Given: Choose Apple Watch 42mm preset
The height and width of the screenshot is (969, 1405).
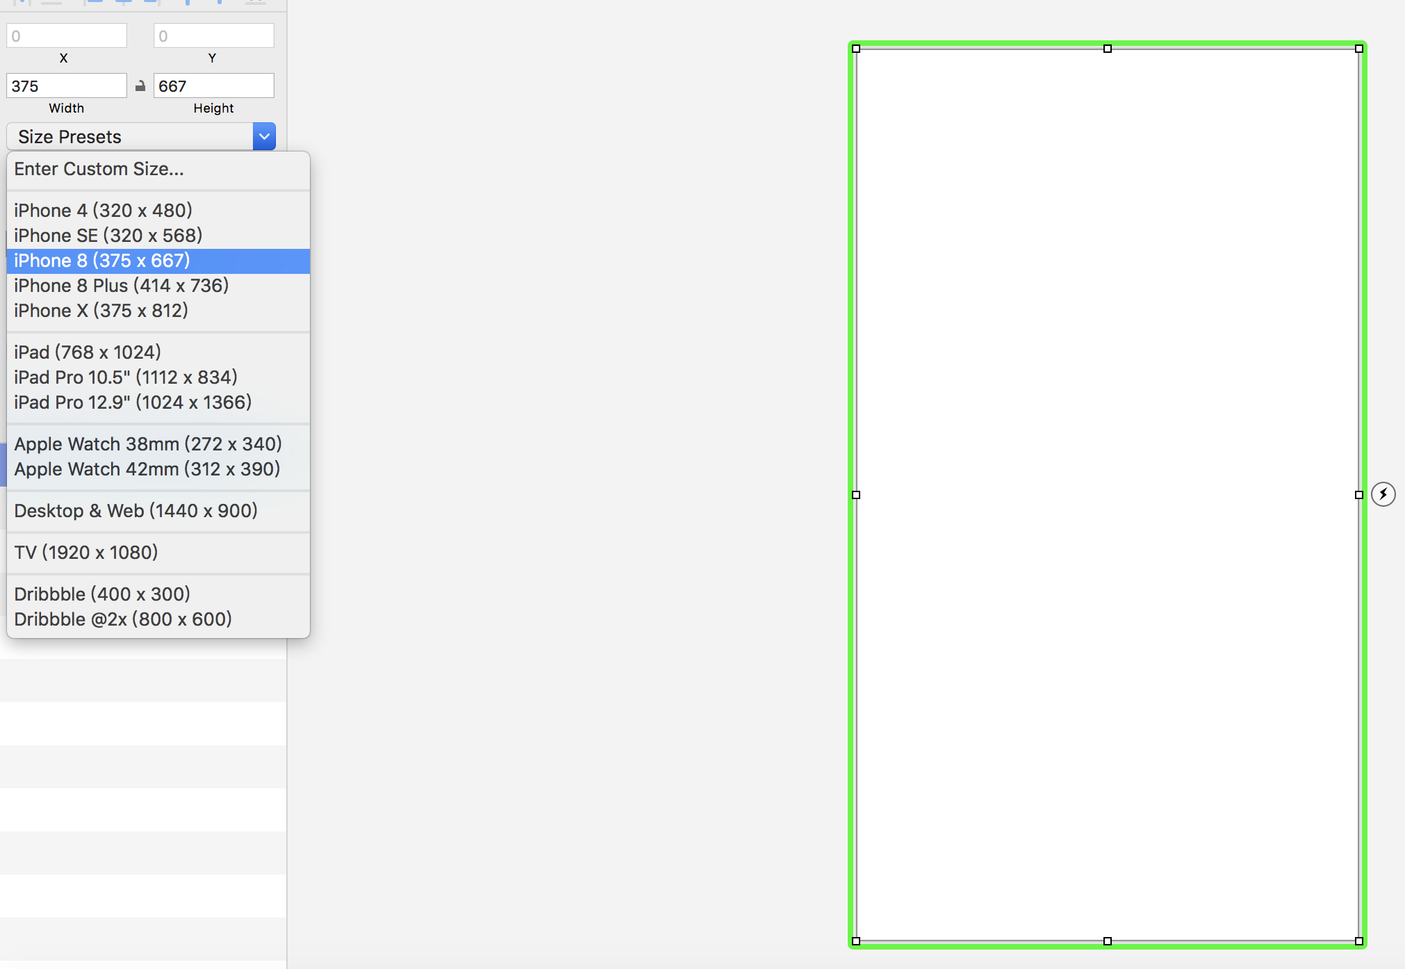Looking at the screenshot, I should click(147, 469).
